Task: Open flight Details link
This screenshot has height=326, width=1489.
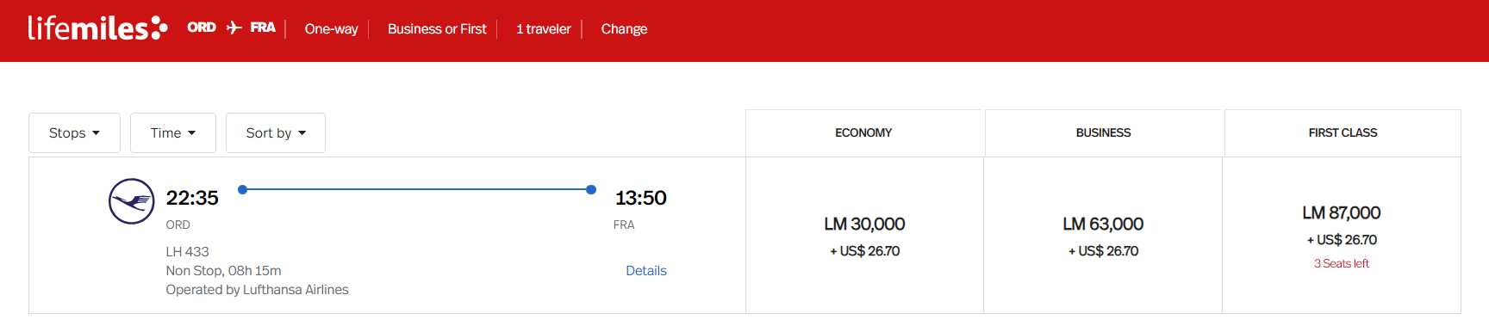Action: (x=646, y=270)
